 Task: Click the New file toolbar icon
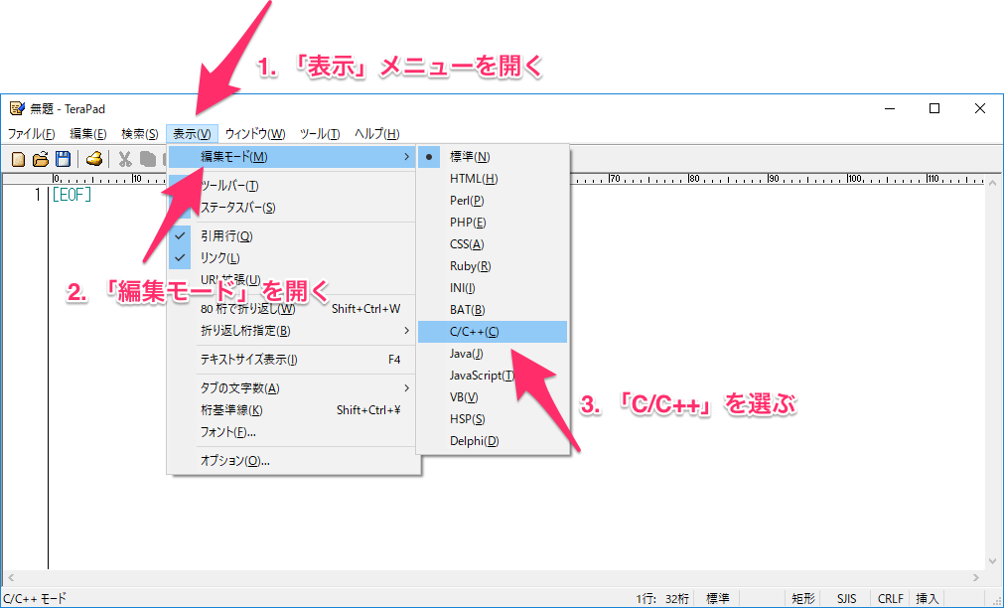[18, 158]
